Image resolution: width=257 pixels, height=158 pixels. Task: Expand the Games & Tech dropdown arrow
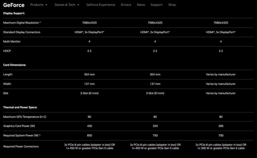pos(78,5)
